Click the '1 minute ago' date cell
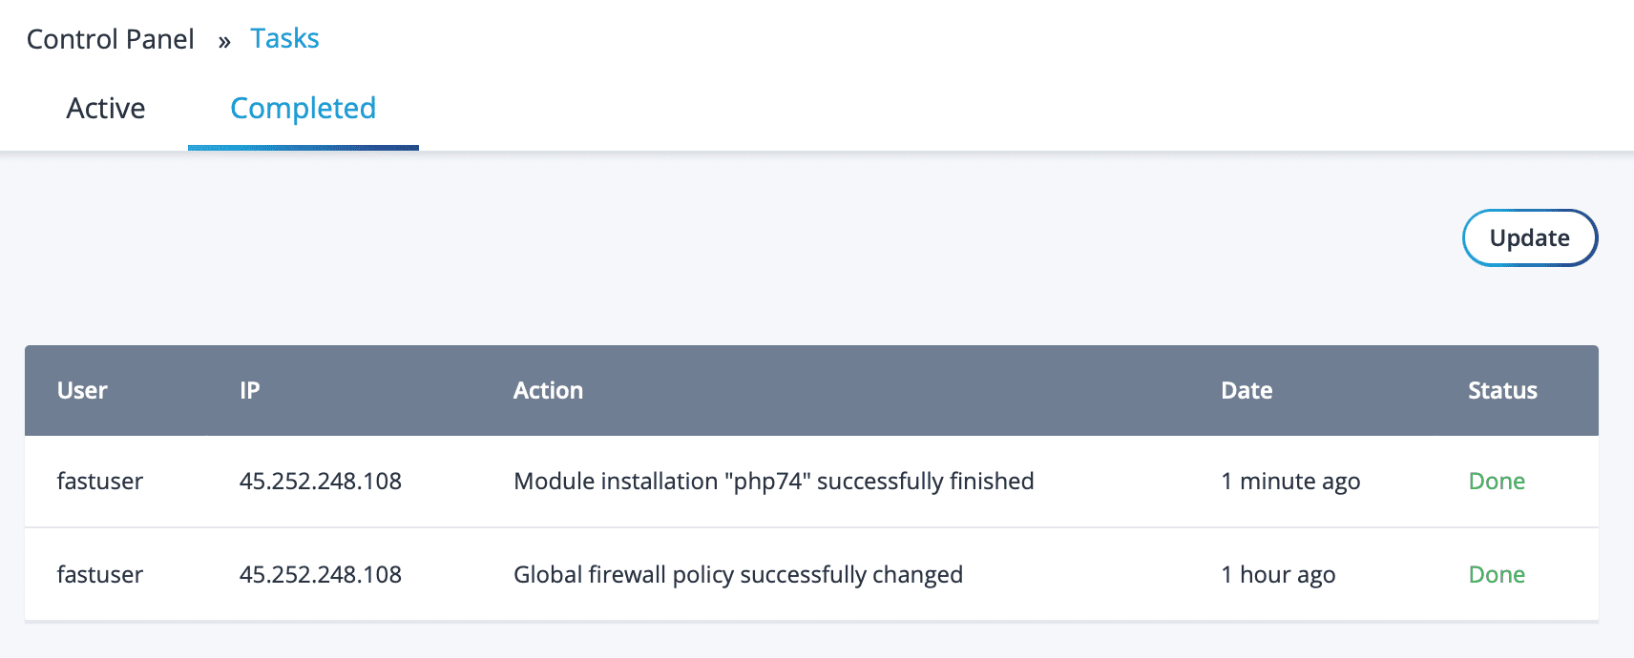The image size is (1634, 658). coord(1290,481)
